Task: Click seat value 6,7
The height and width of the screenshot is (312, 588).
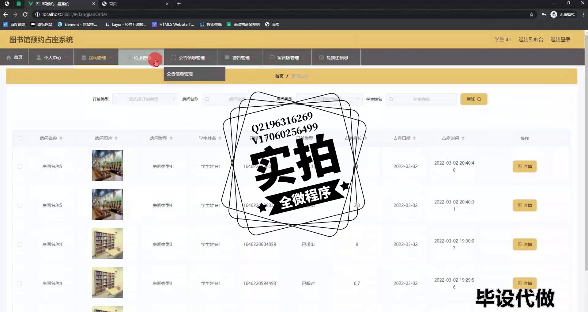Action: pos(357,283)
